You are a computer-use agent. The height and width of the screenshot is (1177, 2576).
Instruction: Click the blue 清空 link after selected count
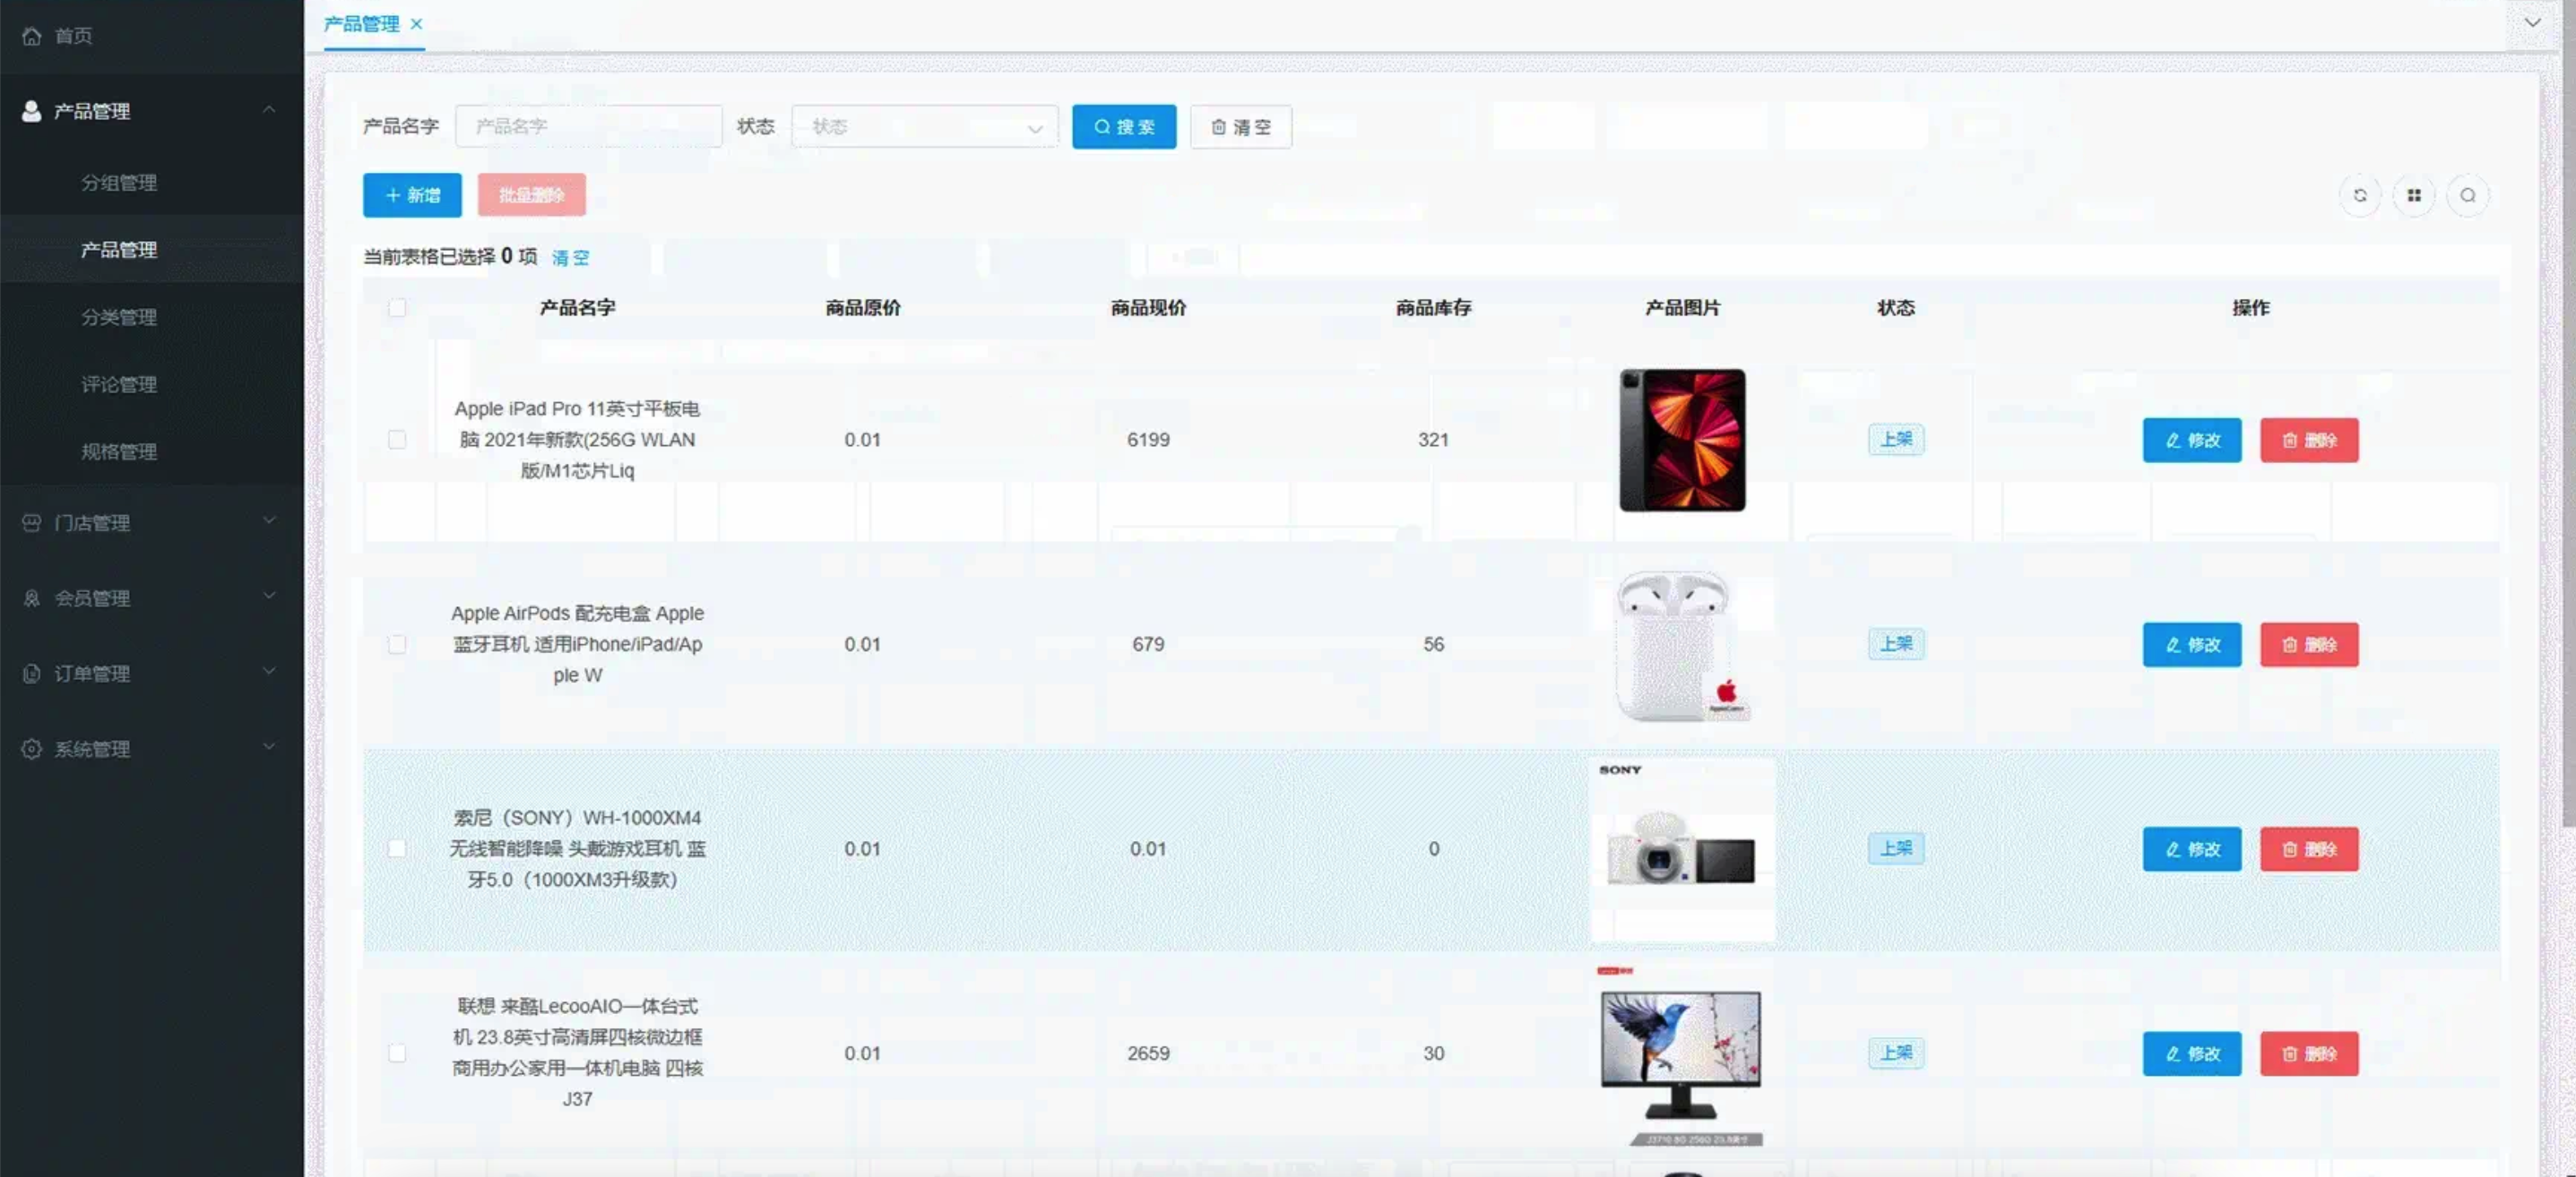click(x=571, y=258)
